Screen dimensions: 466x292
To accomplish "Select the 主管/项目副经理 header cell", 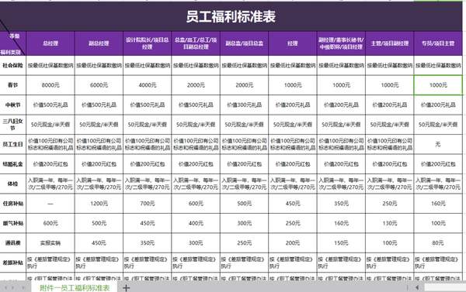I will [x=390, y=43].
